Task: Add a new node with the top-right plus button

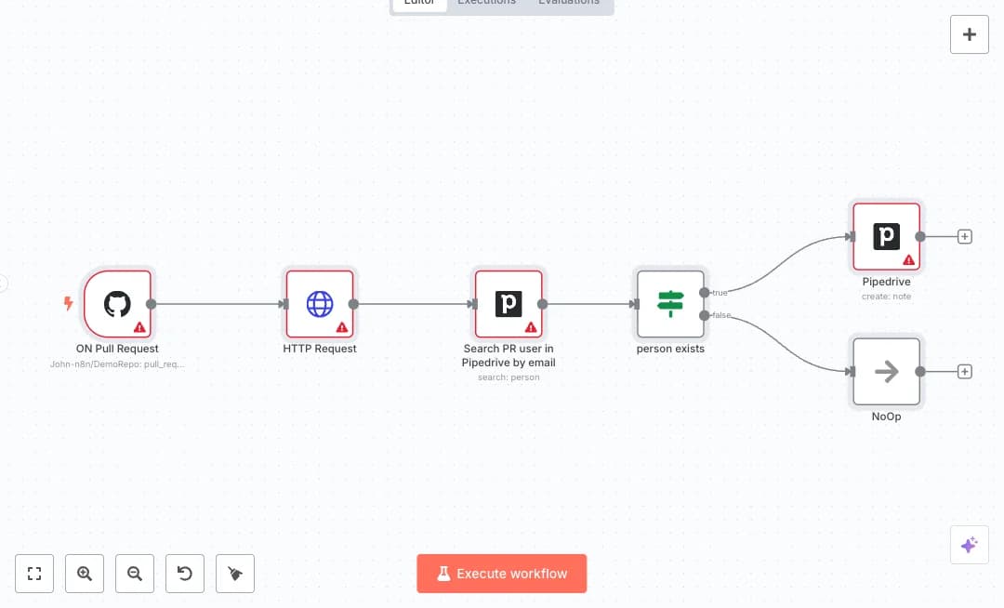Action: click(x=970, y=34)
